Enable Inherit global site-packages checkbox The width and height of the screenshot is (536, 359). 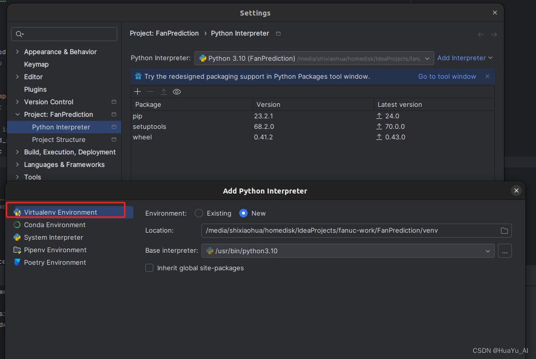click(x=149, y=268)
